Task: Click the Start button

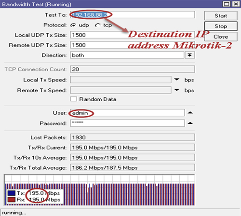Action: tap(221, 15)
